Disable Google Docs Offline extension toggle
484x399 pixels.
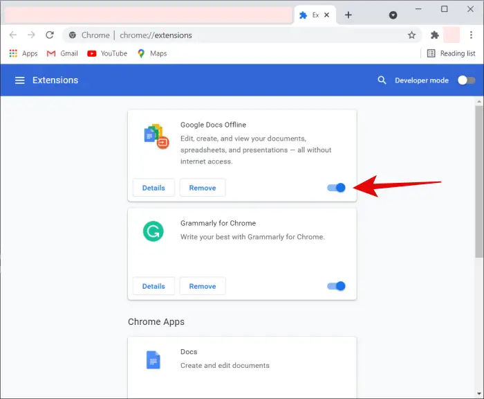tap(336, 188)
